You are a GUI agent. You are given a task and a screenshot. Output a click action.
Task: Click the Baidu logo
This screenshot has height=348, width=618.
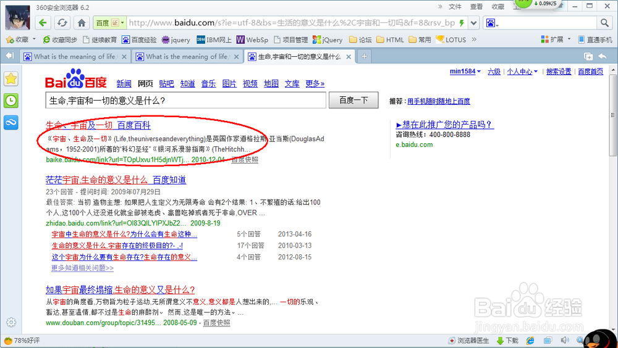coord(75,79)
